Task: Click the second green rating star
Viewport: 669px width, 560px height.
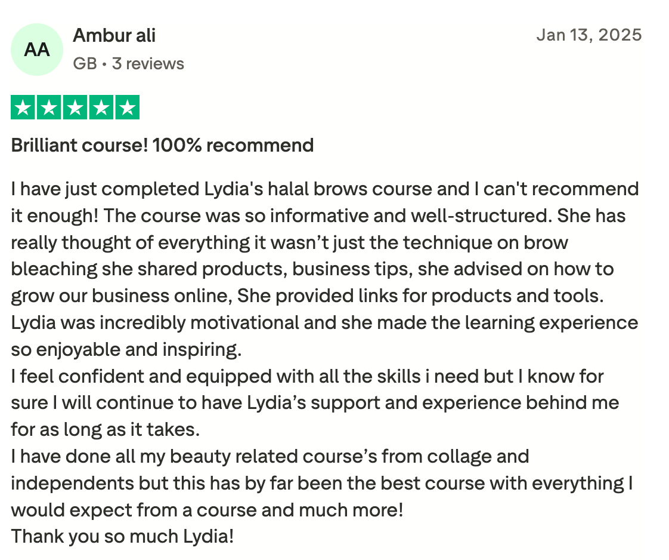Action: (49, 107)
